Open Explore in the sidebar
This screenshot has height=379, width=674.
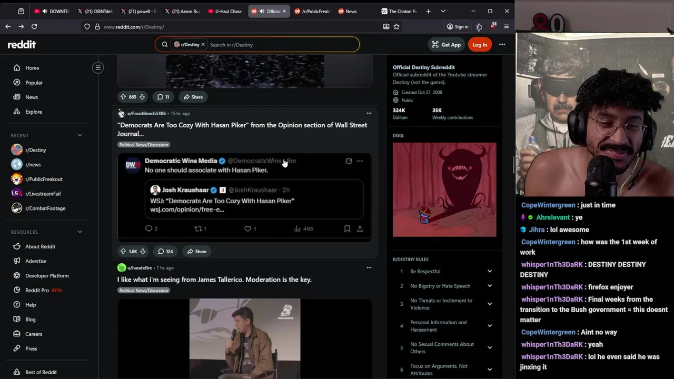tap(33, 112)
